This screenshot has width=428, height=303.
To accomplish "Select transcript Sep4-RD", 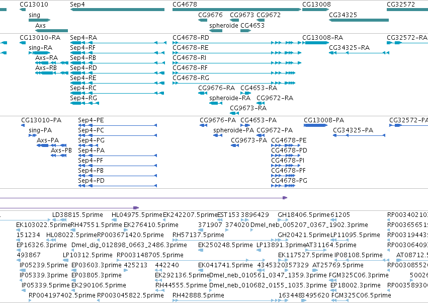I will point(117,73).
